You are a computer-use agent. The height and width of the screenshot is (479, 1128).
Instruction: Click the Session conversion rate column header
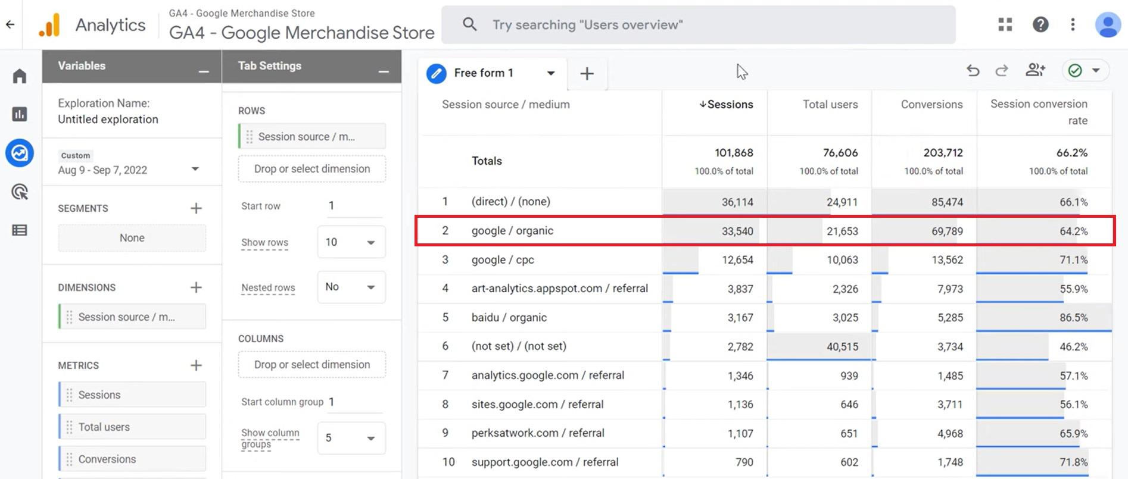pyautogui.click(x=1039, y=112)
